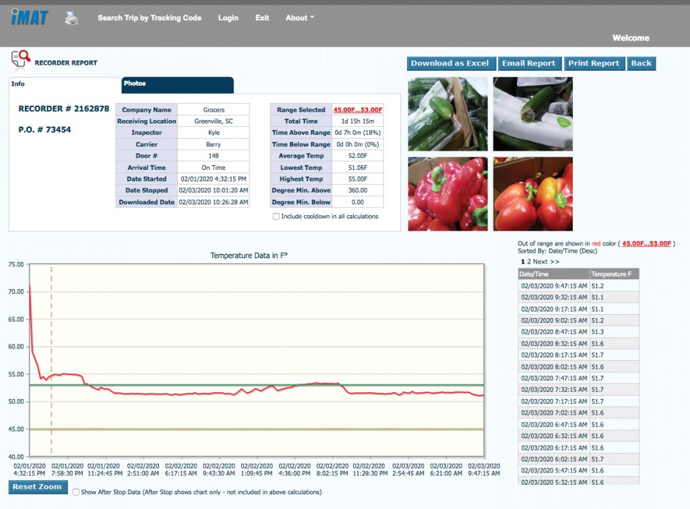Click the Average Temp value 52.00F

pyautogui.click(x=358, y=156)
